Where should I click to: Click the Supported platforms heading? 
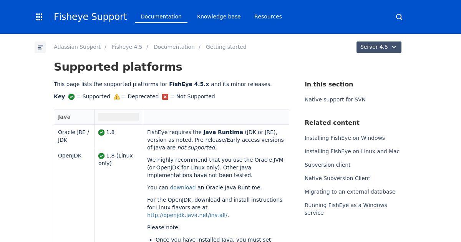point(118,67)
